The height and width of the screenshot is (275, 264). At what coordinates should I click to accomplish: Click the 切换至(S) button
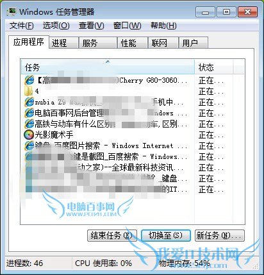(166, 236)
